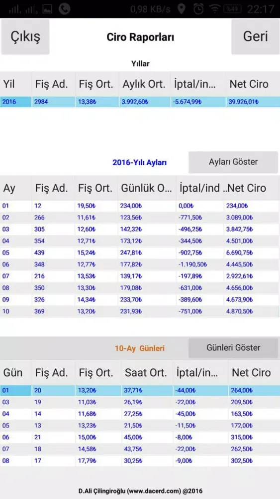Select month 08 in the months table
The width and height of the screenshot is (280, 499).
click(140, 288)
